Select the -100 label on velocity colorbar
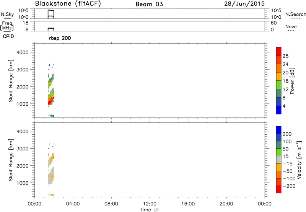Screen dimensions: 306x212 point(289,179)
